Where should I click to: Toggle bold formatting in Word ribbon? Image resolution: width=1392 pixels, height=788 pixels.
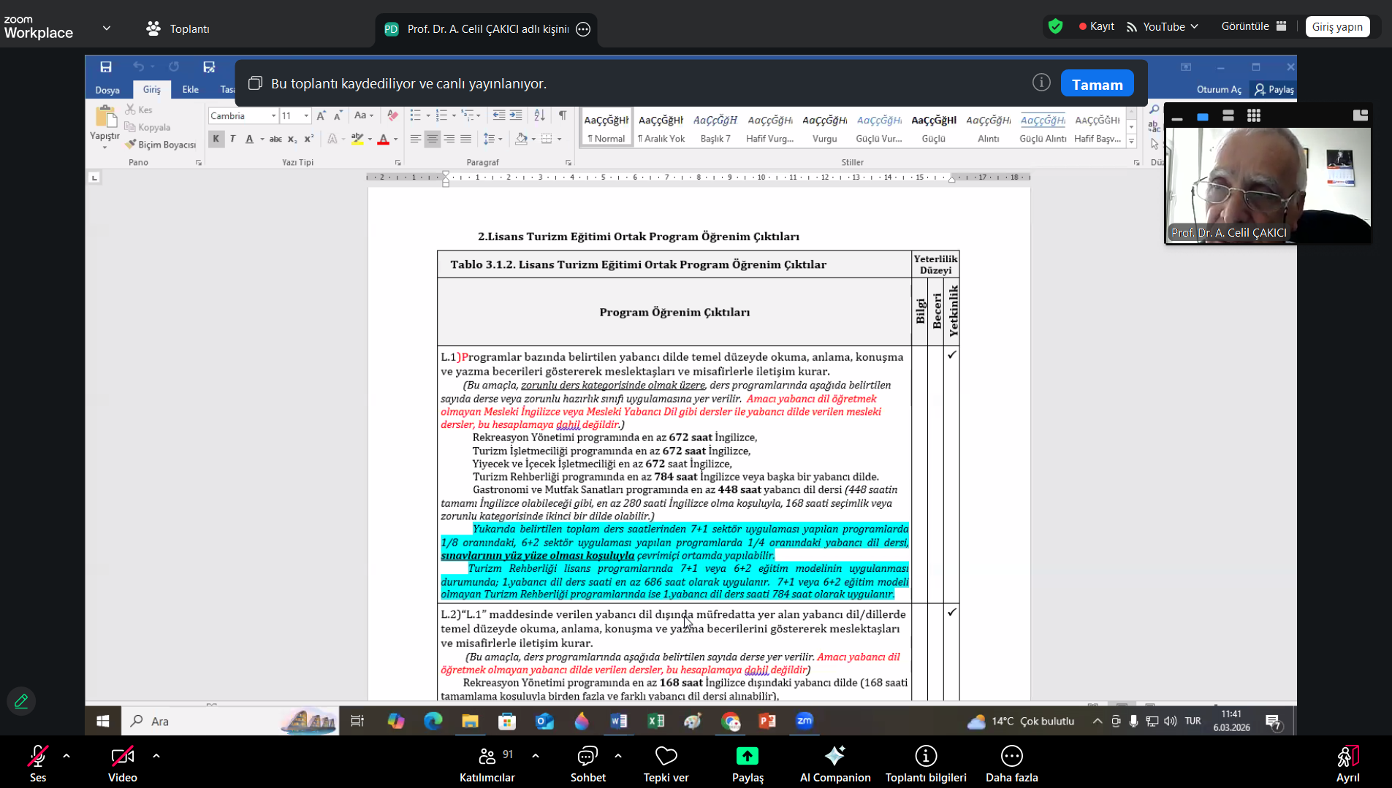(216, 139)
